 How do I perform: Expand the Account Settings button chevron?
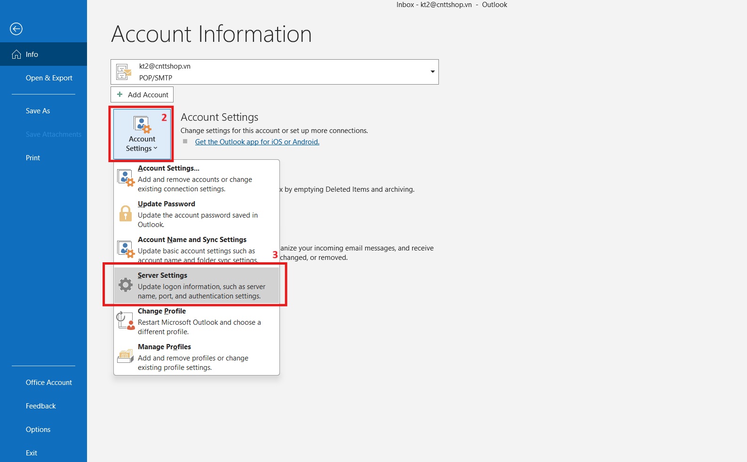point(156,149)
